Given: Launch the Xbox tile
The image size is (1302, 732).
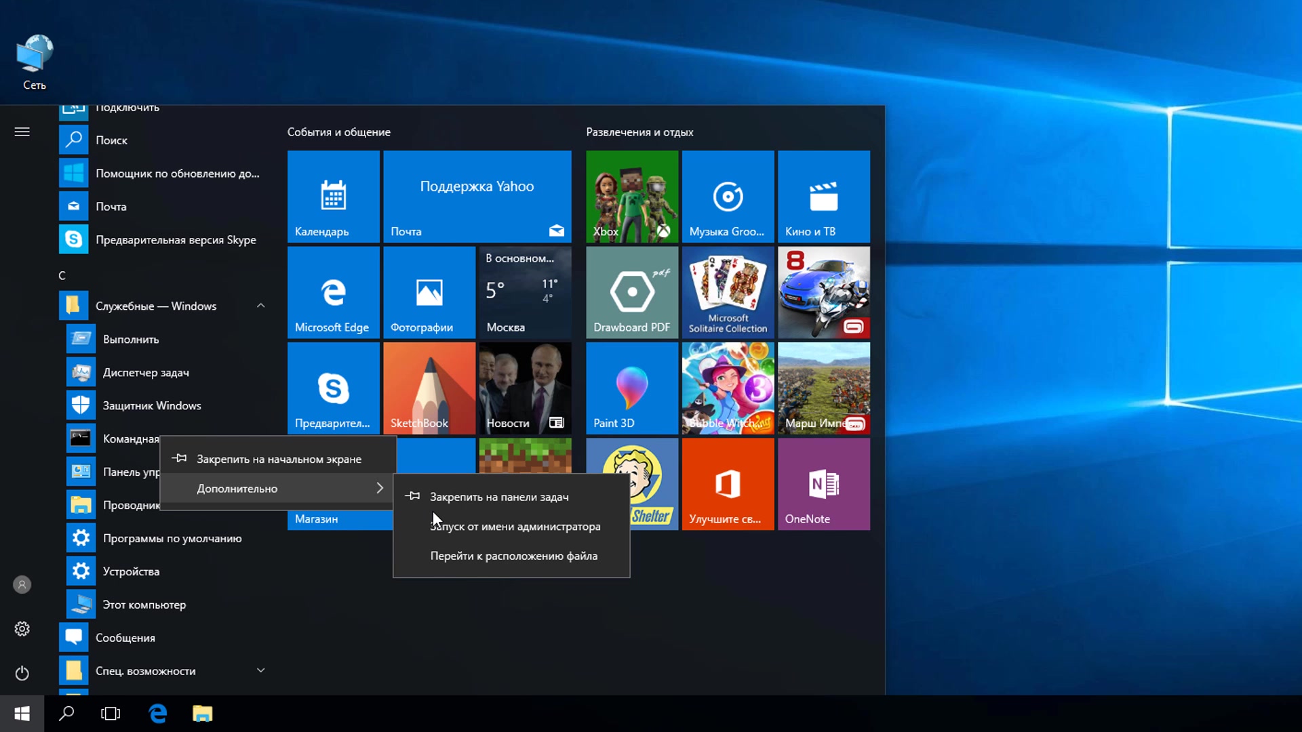Looking at the screenshot, I should click(632, 197).
